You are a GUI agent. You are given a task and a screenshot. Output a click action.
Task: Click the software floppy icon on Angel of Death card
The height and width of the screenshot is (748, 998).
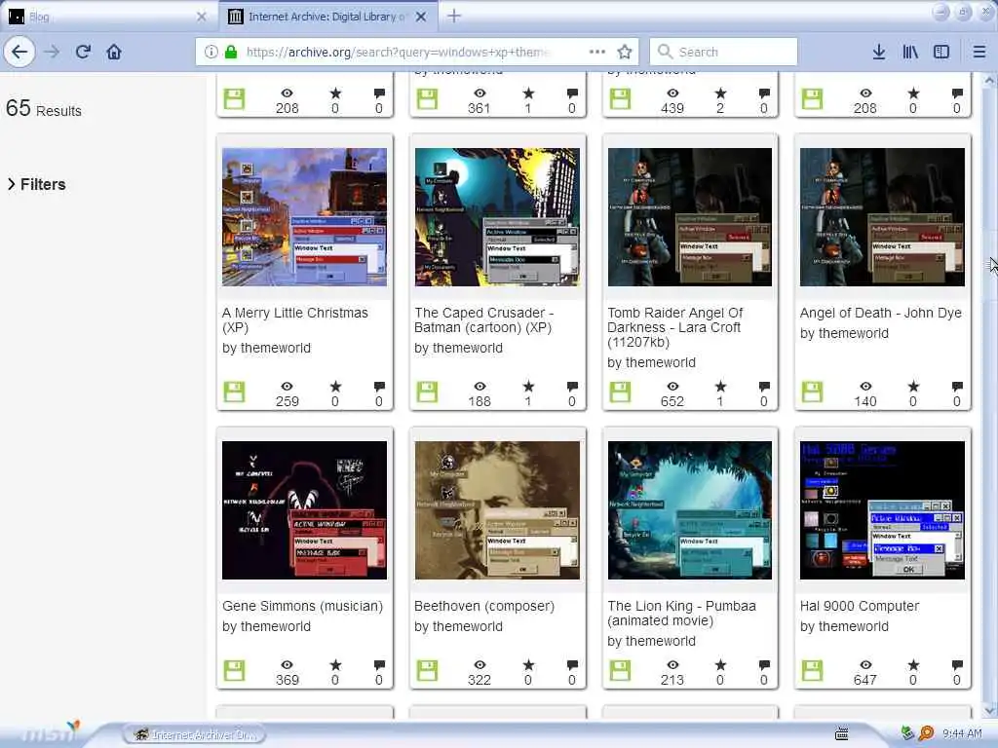pos(812,392)
